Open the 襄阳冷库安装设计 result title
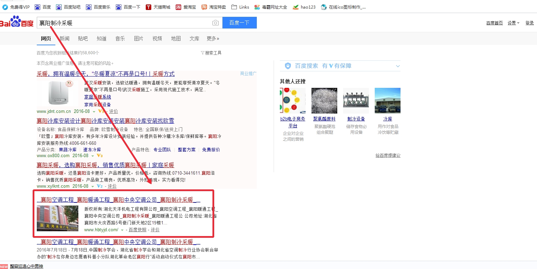 point(106,121)
